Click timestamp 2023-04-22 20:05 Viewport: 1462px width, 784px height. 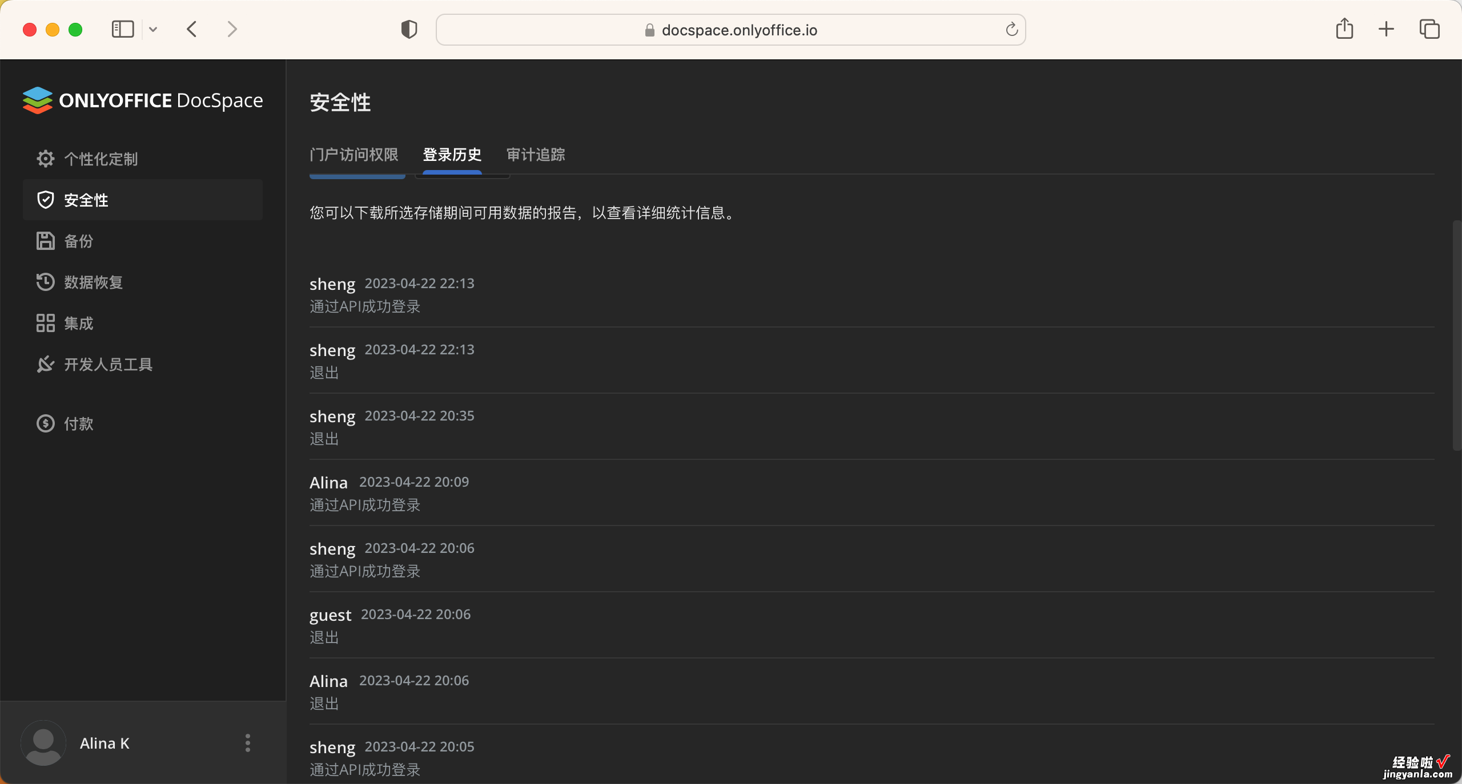420,747
